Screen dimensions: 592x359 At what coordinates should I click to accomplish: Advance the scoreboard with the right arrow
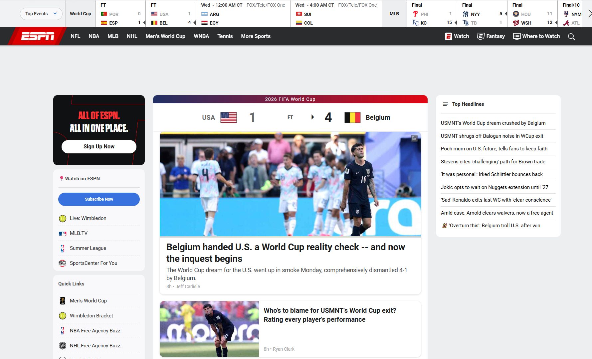[589, 14]
